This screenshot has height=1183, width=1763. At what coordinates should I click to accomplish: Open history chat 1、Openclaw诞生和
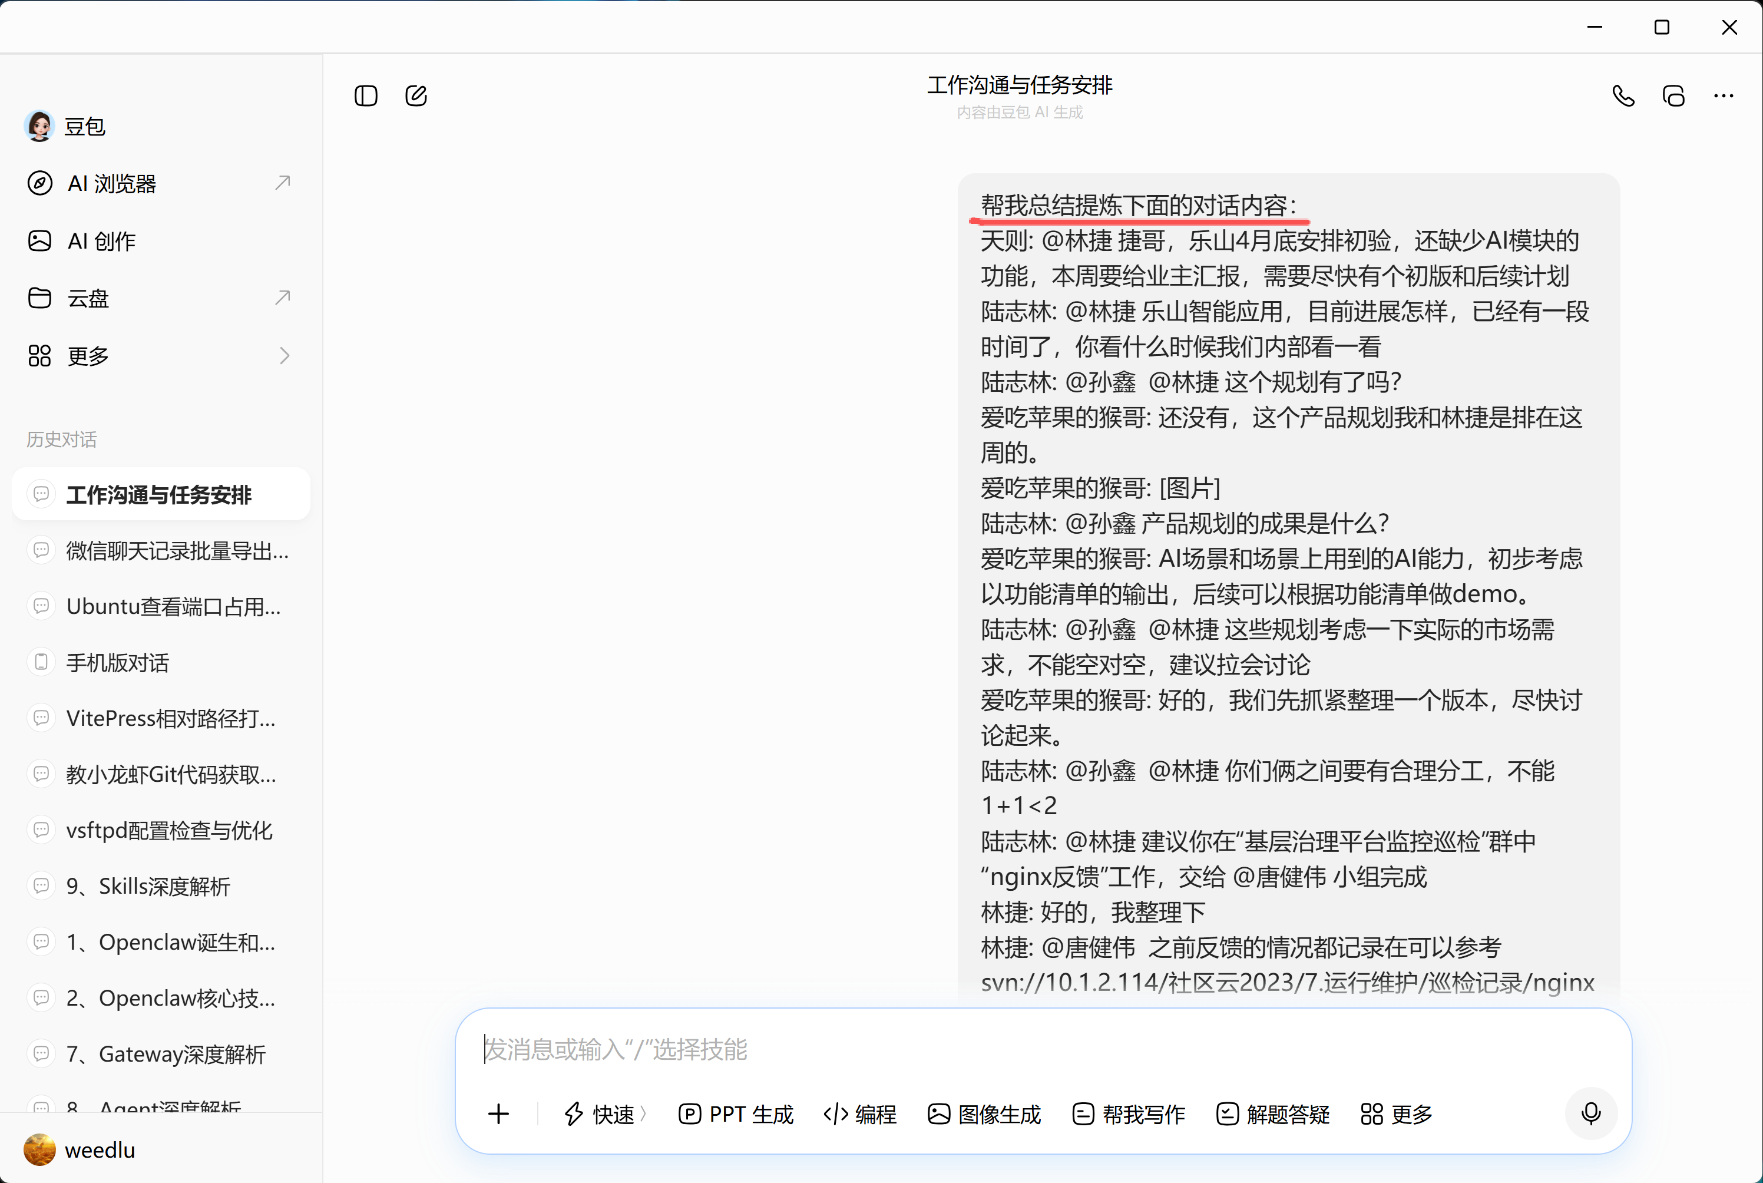(x=161, y=942)
